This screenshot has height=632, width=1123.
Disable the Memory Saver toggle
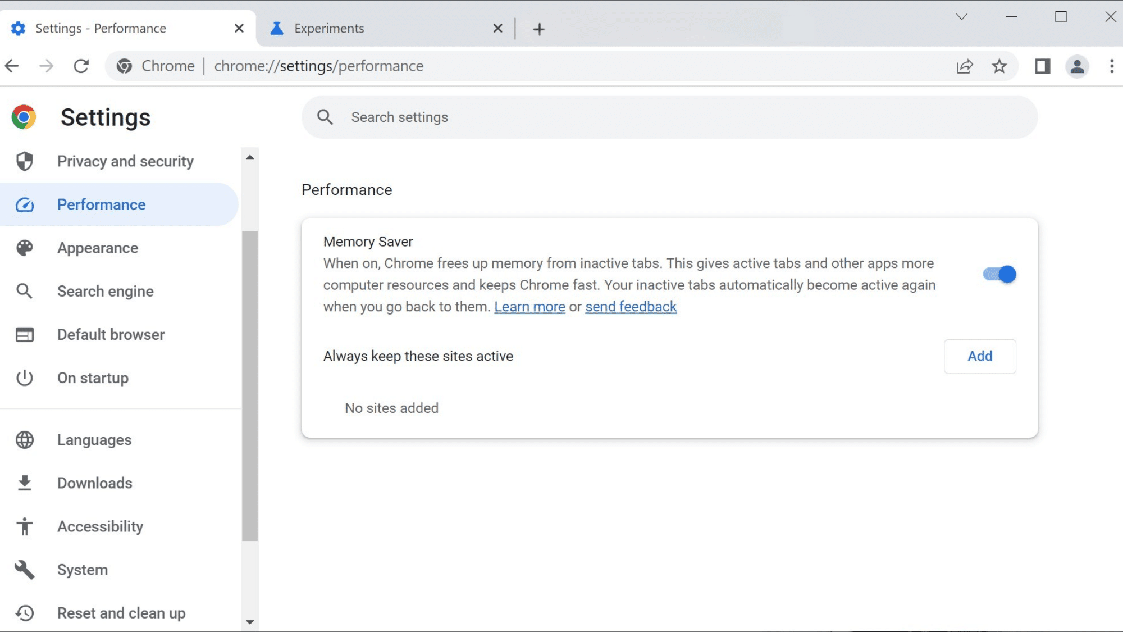coord(998,274)
